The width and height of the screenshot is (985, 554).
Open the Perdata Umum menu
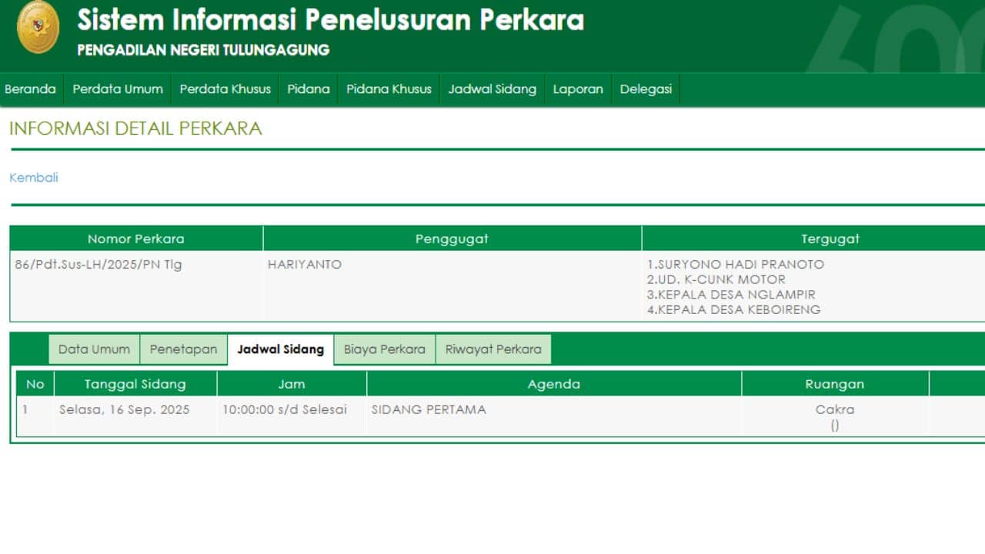(x=117, y=88)
